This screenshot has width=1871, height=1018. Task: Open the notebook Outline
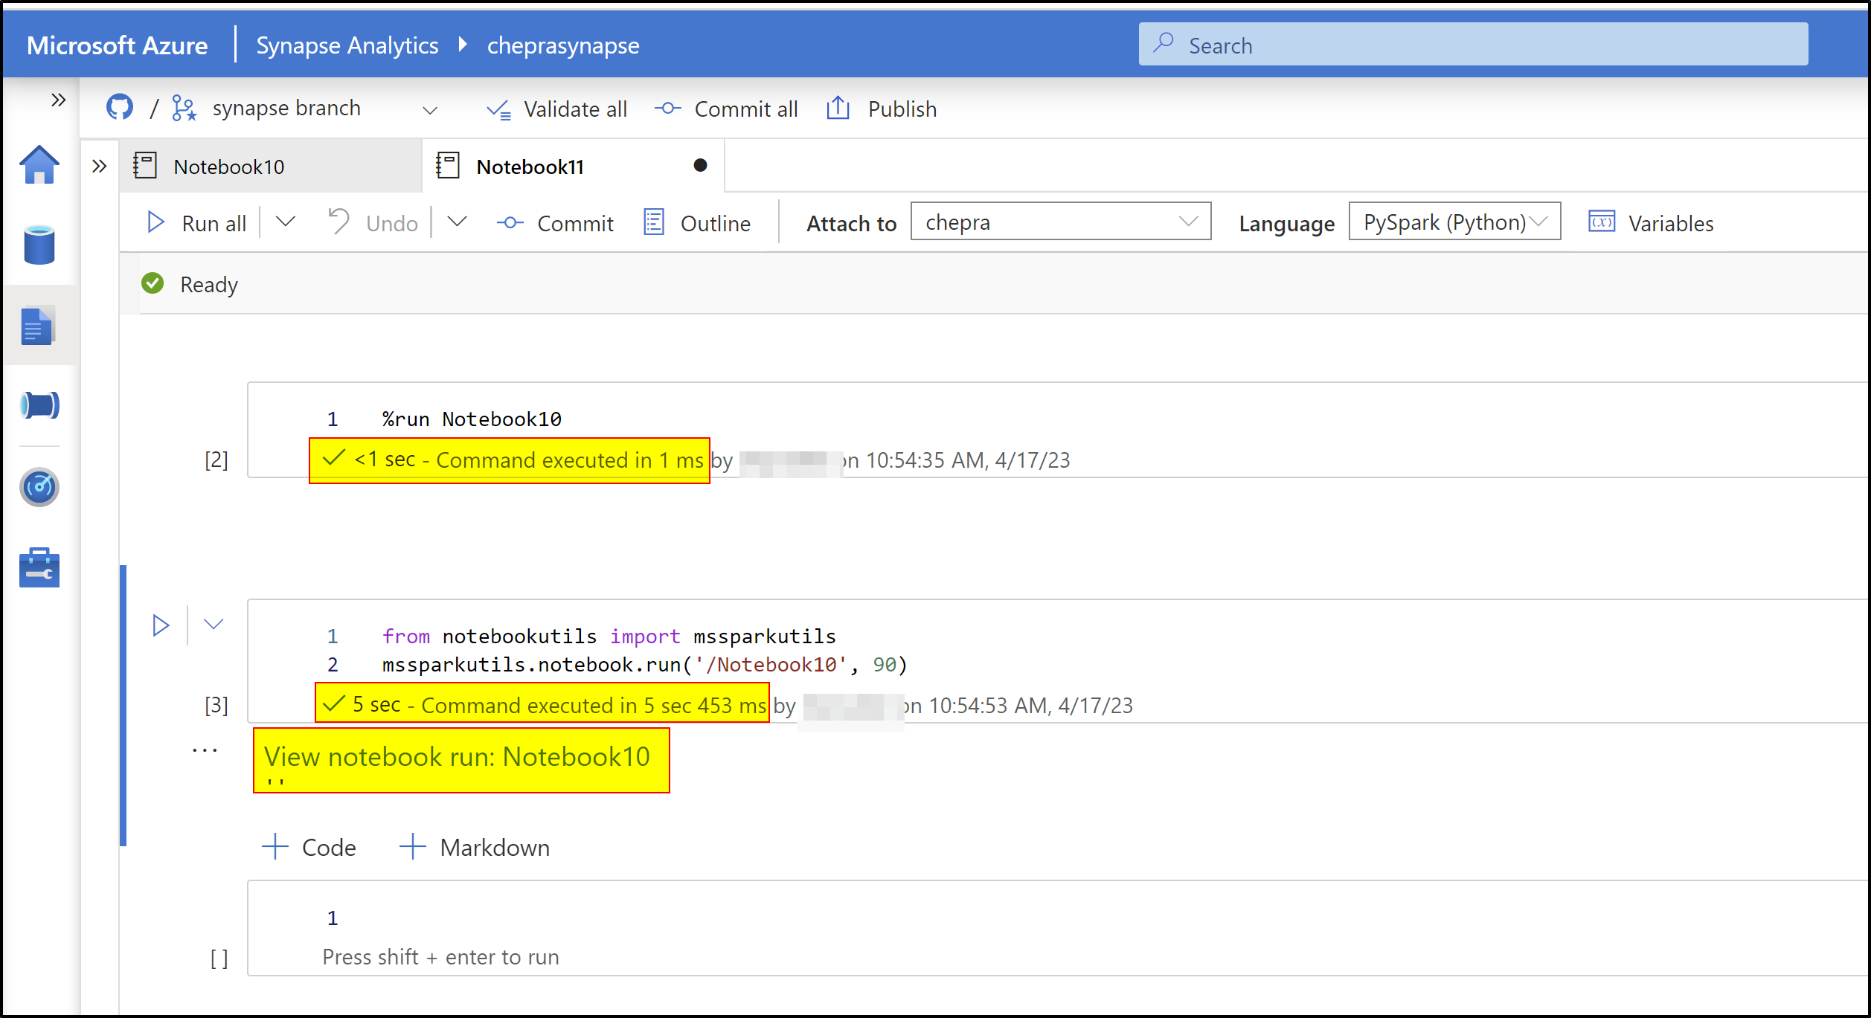point(697,223)
